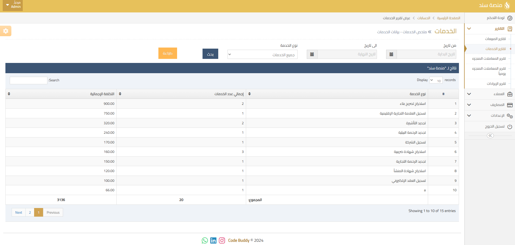
Task: Click the start date calendar icon
Action: click(391, 54)
